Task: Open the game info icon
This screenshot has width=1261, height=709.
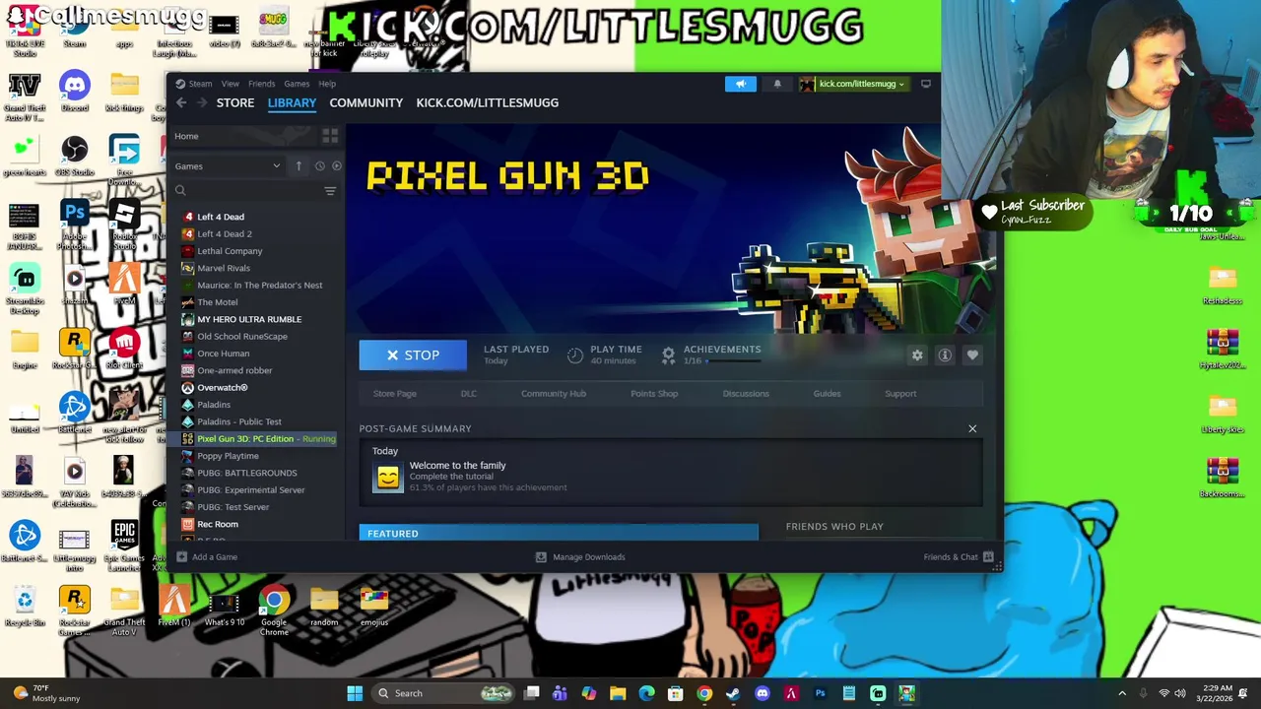Action: click(945, 355)
